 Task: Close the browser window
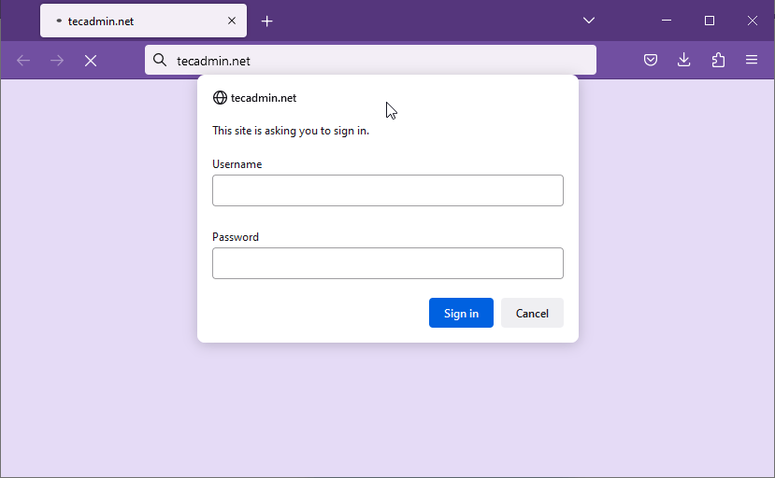pos(753,21)
